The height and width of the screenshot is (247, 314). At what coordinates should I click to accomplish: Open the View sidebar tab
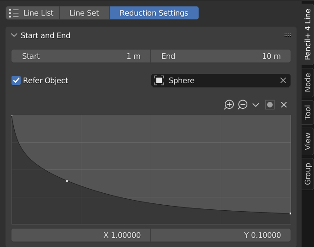point(308,141)
